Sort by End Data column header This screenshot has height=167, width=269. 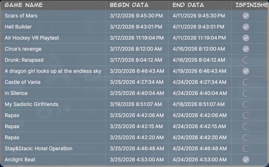pyautogui.click(x=188, y=5)
